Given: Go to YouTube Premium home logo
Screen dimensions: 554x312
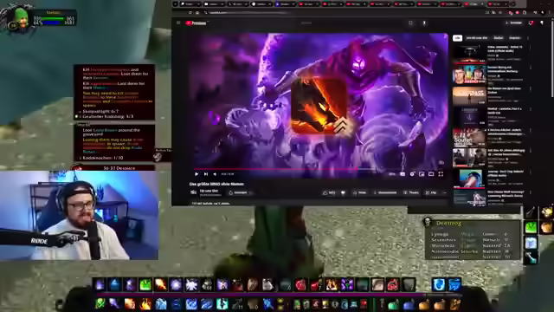Looking at the screenshot, I should [x=196, y=23].
